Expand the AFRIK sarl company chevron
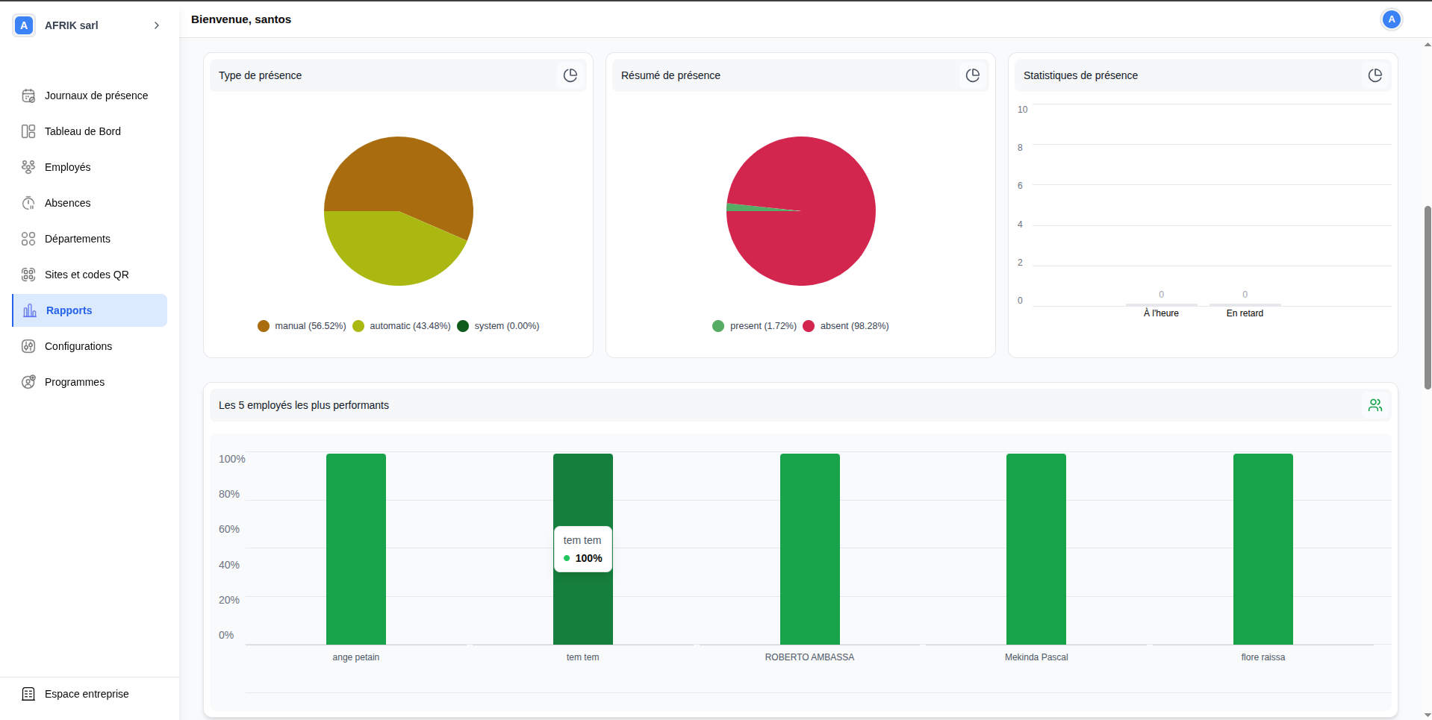1432x720 pixels. [x=157, y=25]
